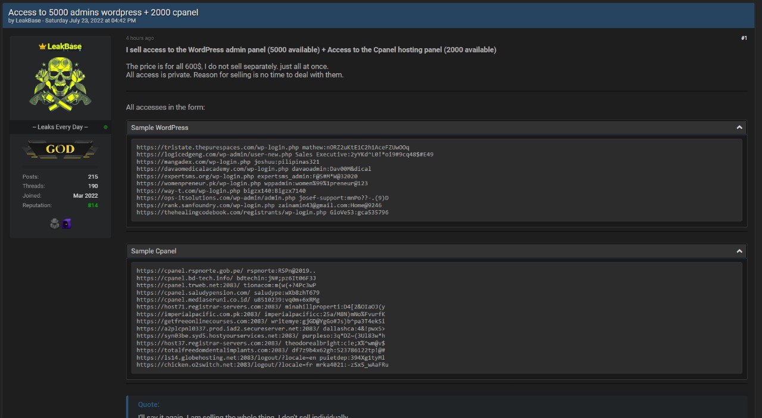Viewport: 762px width, 418px height.
Task: Click the "Quote:" label
Action: [x=149, y=405]
